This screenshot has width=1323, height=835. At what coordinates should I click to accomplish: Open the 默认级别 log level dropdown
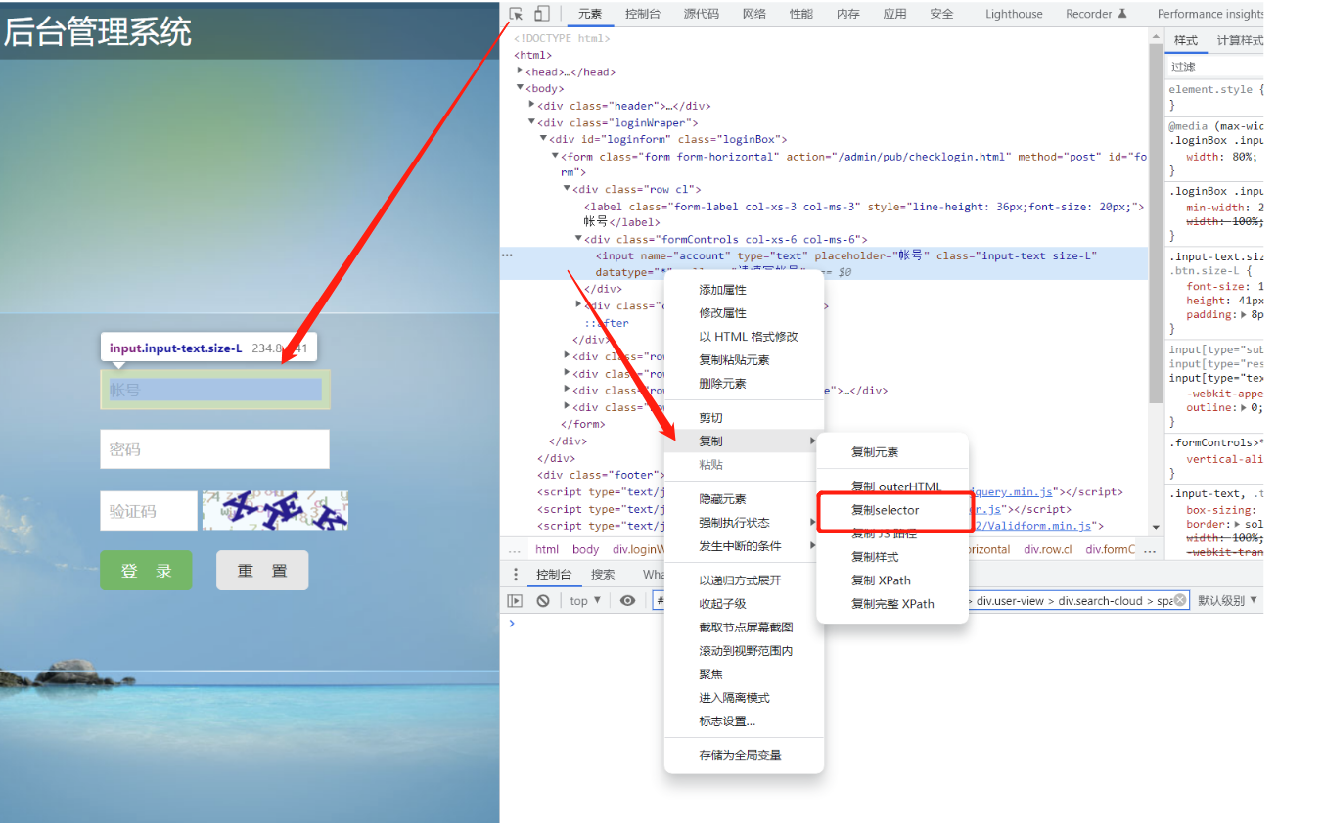tap(1228, 601)
